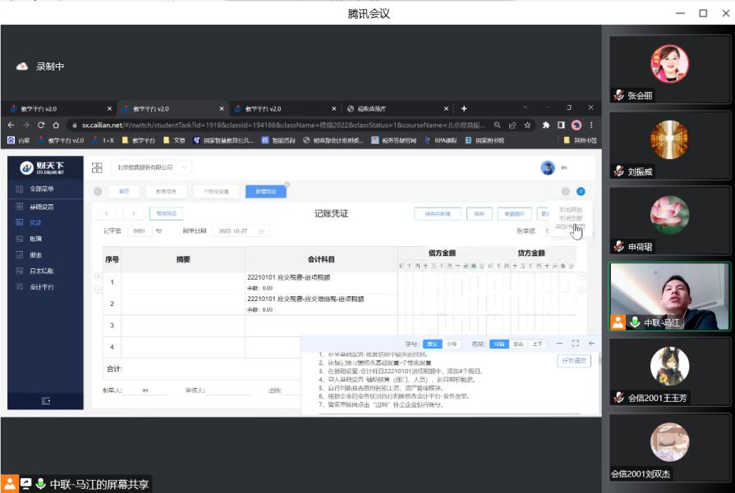Bookmark this page with the star icon
The height and width of the screenshot is (493, 735).
click(526, 126)
